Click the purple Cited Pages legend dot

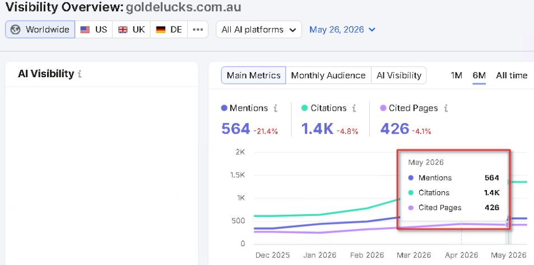pos(383,108)
